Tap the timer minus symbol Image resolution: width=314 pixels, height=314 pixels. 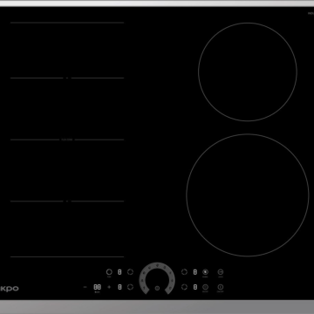pyautogui.click(x=85, y=287)
